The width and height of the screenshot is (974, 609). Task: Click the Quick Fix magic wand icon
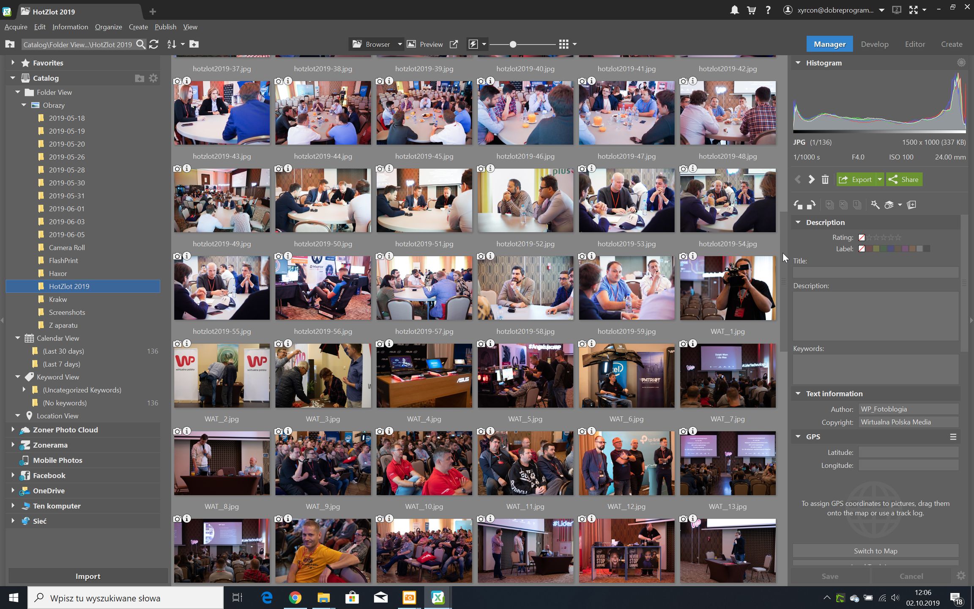click(x=875, y=205)
